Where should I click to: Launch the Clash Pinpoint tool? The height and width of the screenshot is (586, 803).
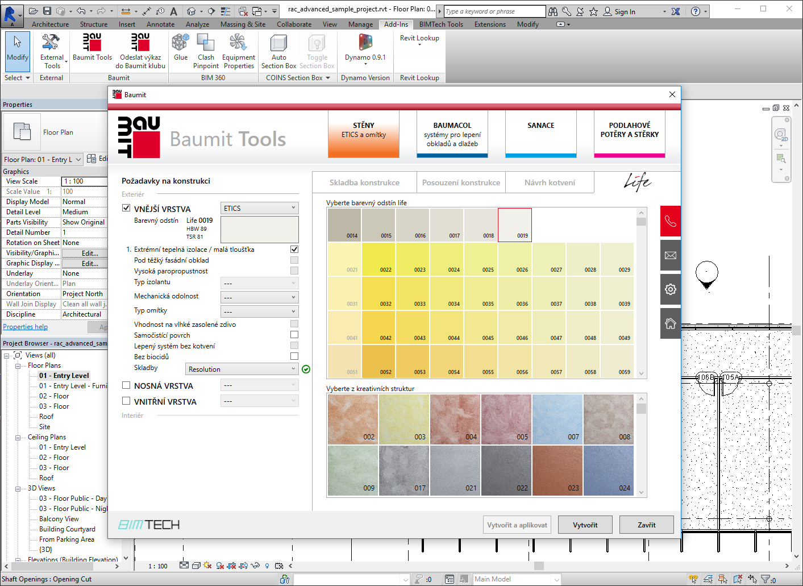tap(206, 51)
